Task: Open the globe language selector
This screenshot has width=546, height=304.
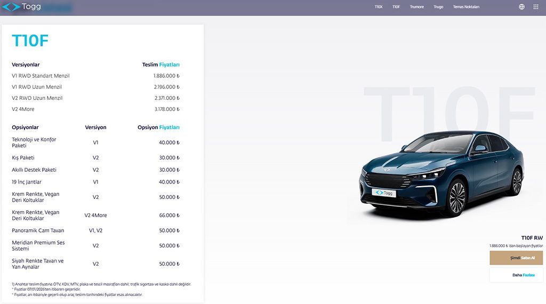Action: pyautogui.click(x=521, y=7)
